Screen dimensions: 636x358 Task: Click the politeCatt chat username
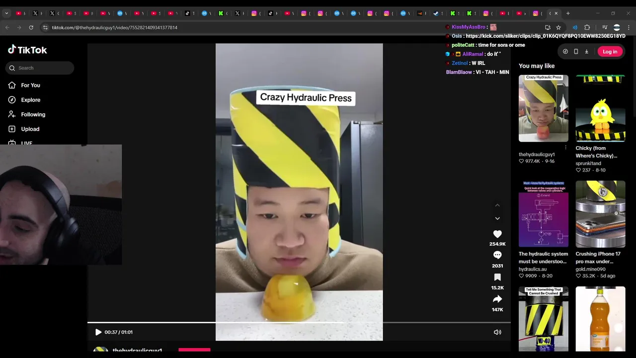pyautogui.click(x=463, y=45)
